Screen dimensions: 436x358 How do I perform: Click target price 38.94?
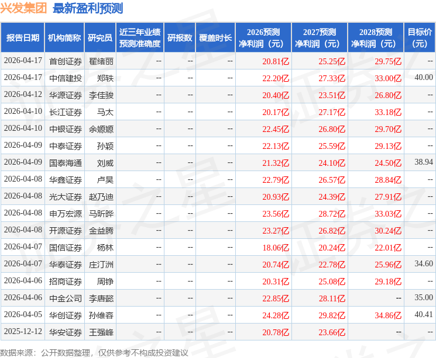point(424,162)
